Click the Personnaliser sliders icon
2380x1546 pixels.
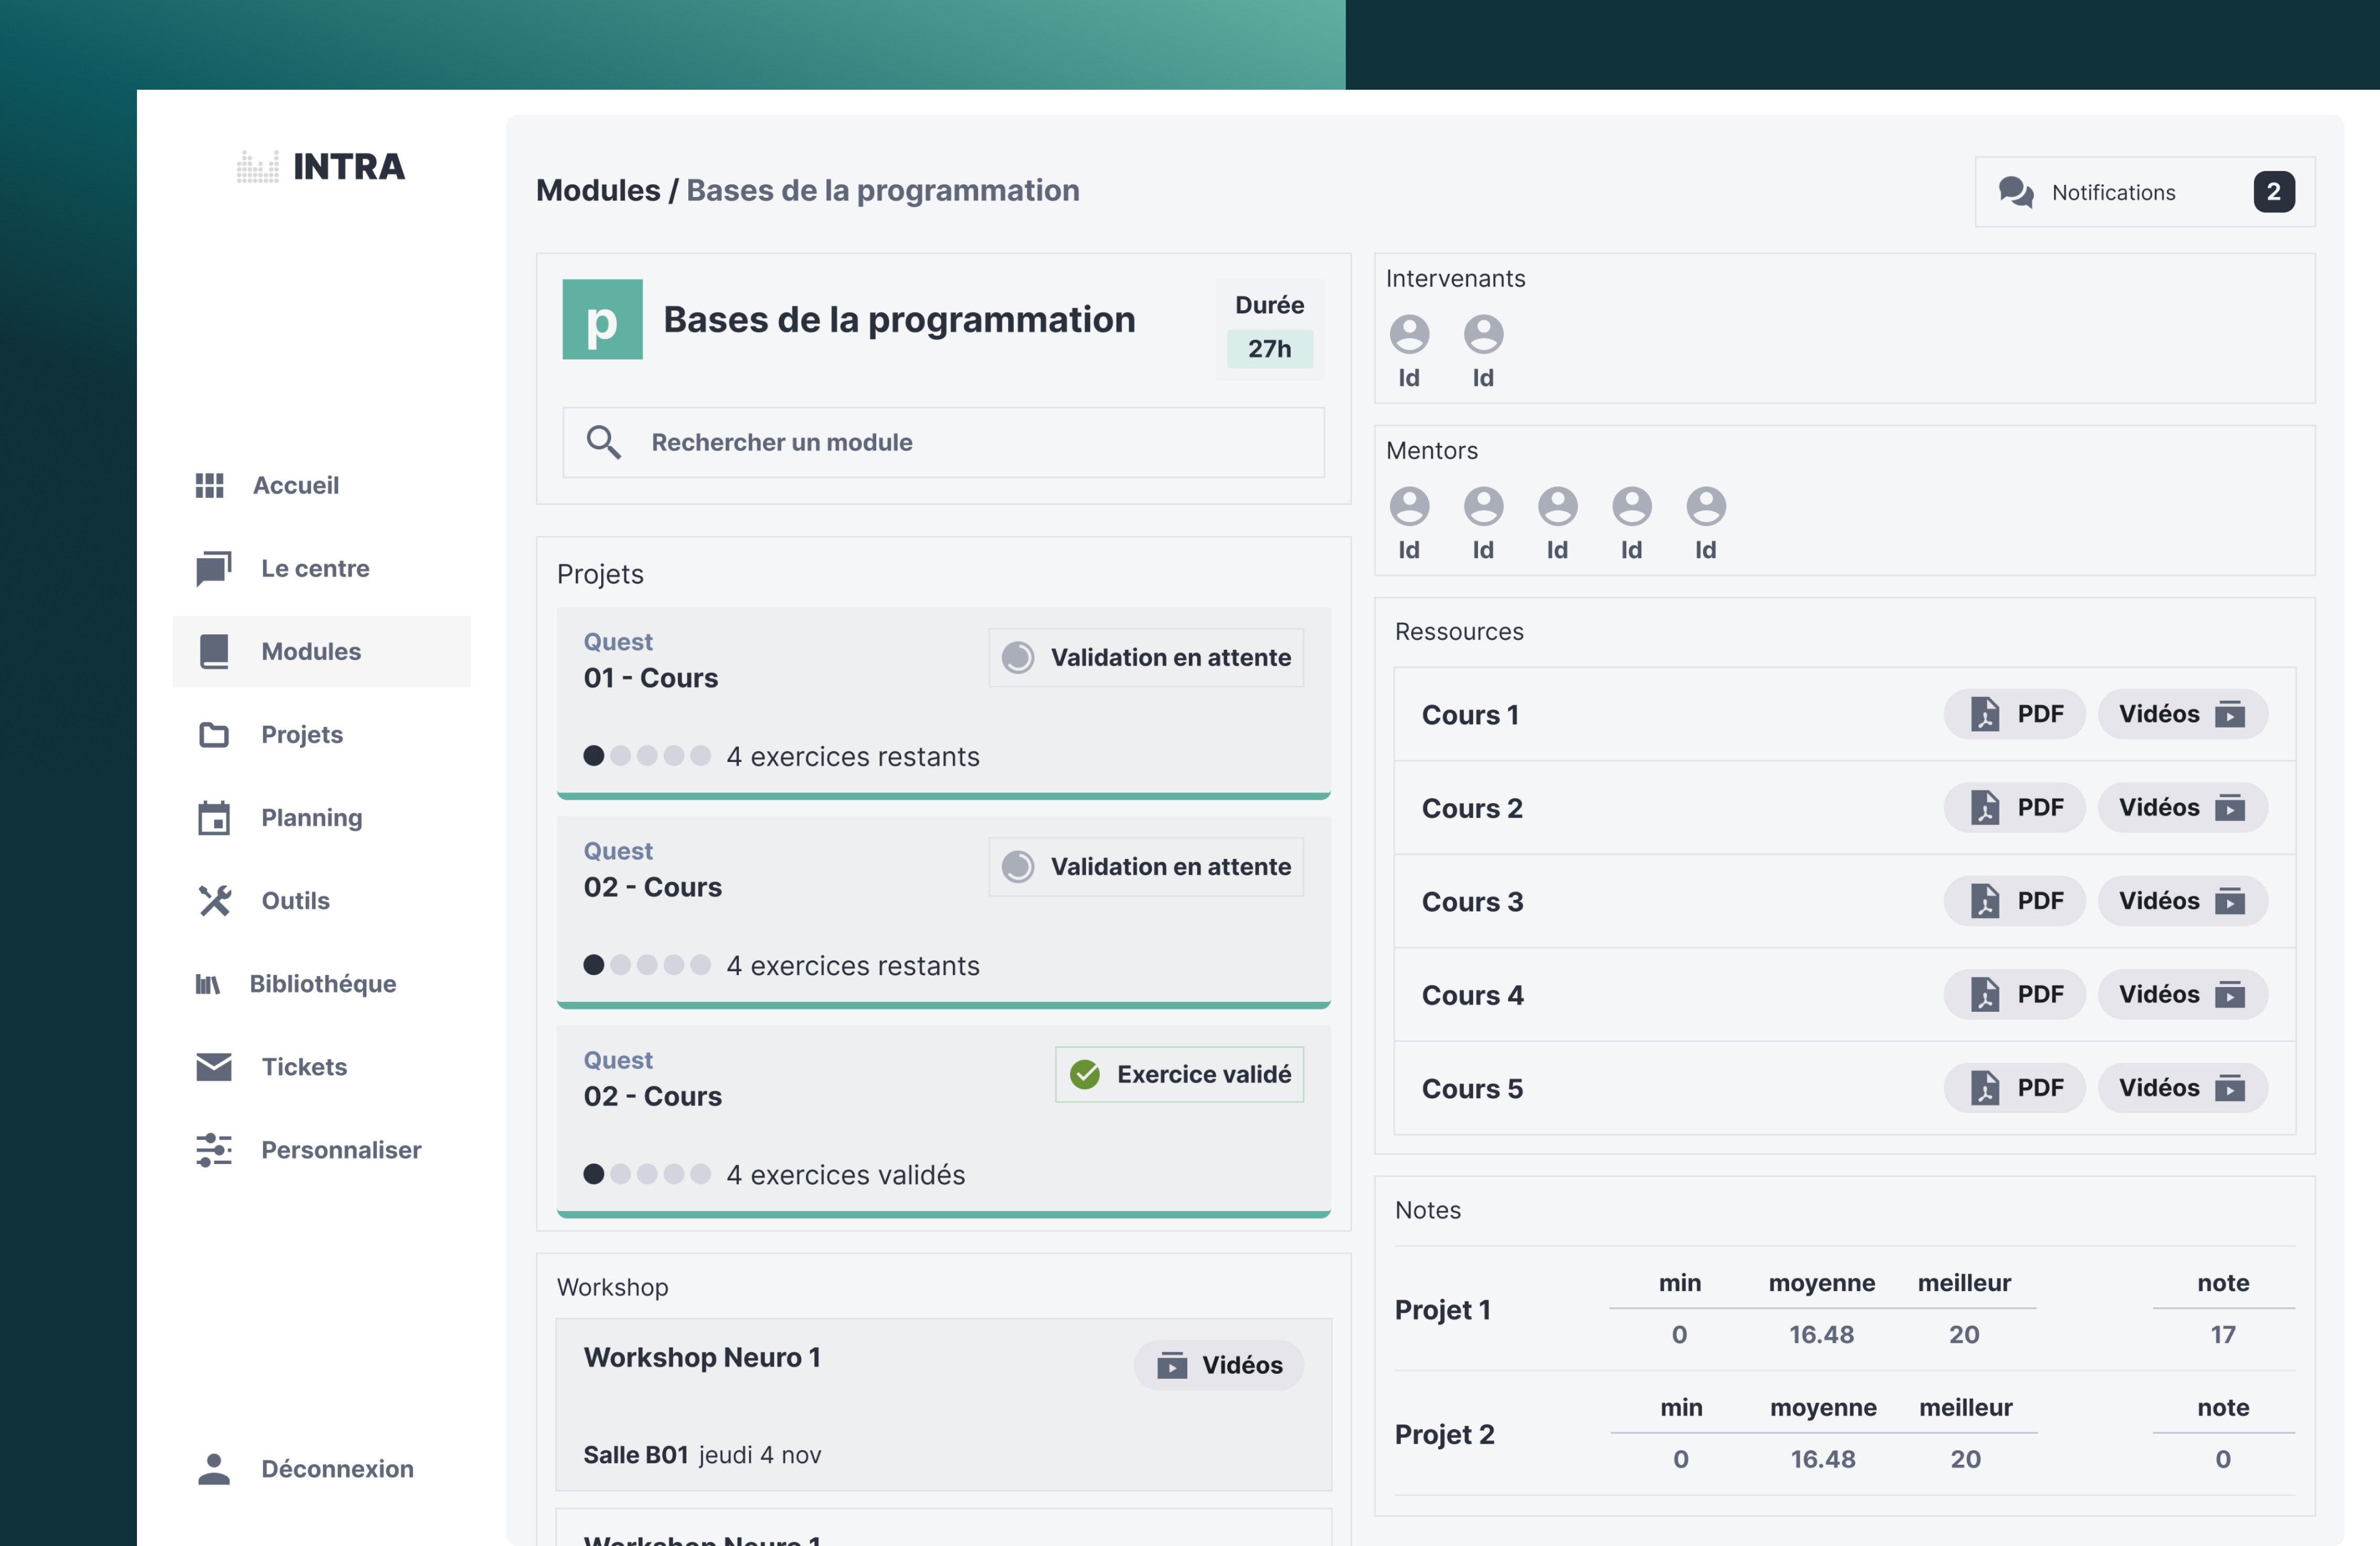(x=213, y=1150)
